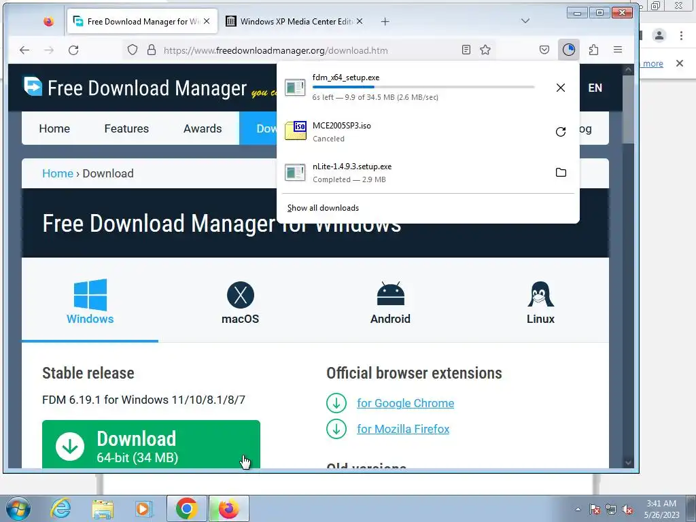Open the network tray icon
696x522 pixels.
point(611,509)
